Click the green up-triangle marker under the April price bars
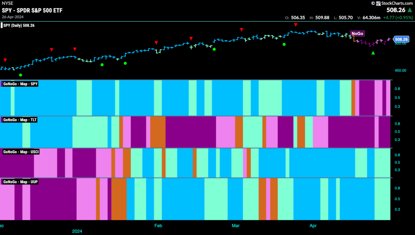 pos(373,53)
